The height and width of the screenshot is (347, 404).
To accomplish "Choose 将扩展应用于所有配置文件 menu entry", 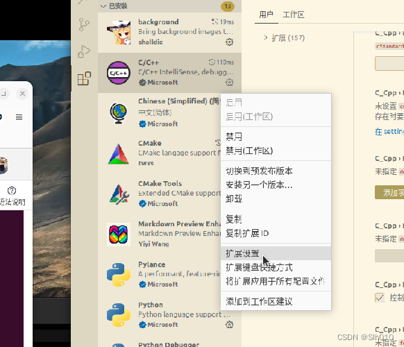I will tap(276, 281).
